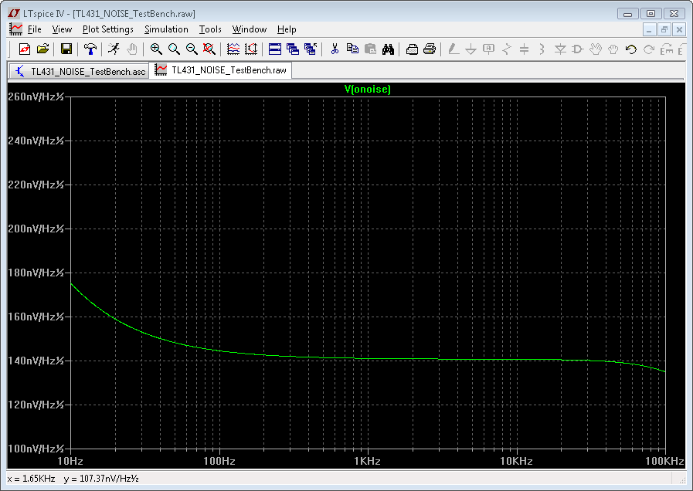
Task: Click the Find binoculars icon
Action: pos(388,49)
